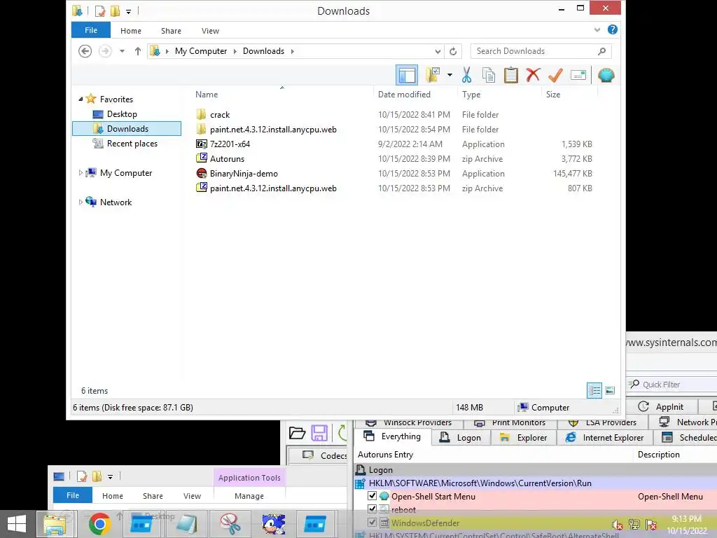The width and height of the screenshot is (717, 538).
Task: Open the Explorer tab in Autoruns
Action: tap(524, 437)
